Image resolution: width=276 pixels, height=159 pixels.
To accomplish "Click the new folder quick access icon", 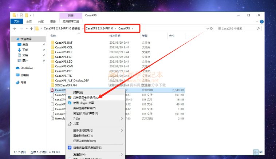I will click(x=27, y=16).
